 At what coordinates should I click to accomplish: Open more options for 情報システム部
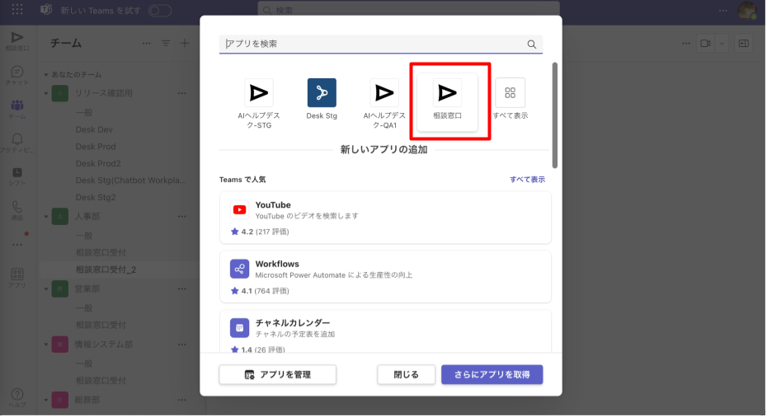pos(182,344)
